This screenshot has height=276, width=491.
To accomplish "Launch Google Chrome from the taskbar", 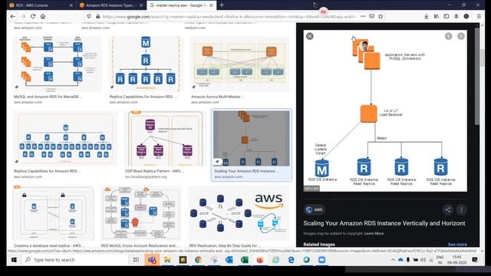I will coord(198,260).
